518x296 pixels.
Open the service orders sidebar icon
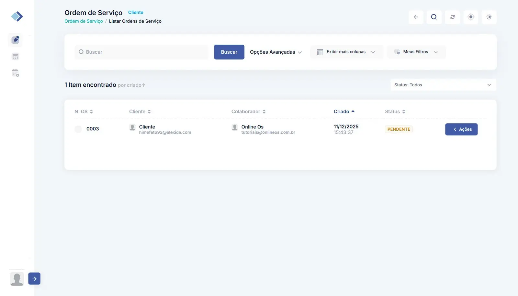pos(15,40)
